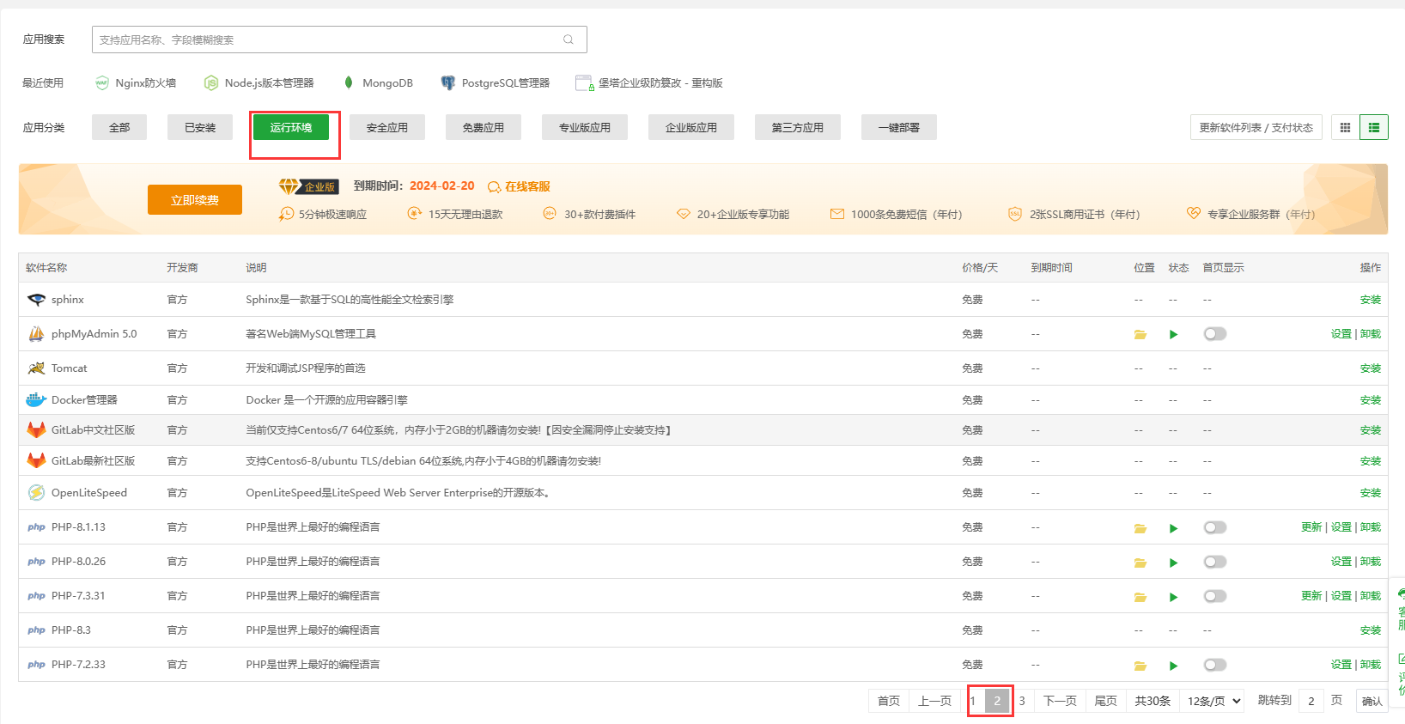Go to page 1 in pagination
Screen dimensions: 1405x724
[x=973, y=701]
